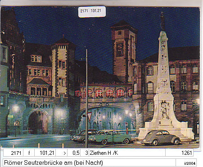This screenshot has width=203, height=167.
Task: Select the green sedan parked by the pole
Action: tap(111, 137)
